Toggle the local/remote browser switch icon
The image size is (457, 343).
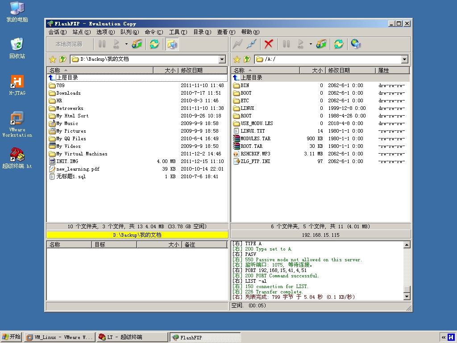pyautogui.click(x=172, y=44)
